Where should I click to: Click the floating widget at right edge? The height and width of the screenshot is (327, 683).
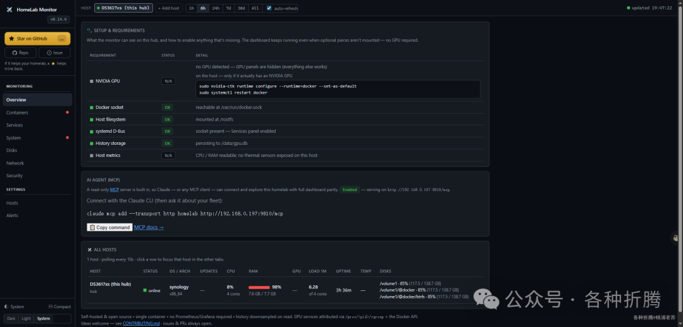coord(677,238)
